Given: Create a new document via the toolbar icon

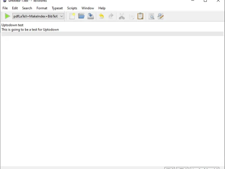Looking at the screenshot, I should (72, 16).
